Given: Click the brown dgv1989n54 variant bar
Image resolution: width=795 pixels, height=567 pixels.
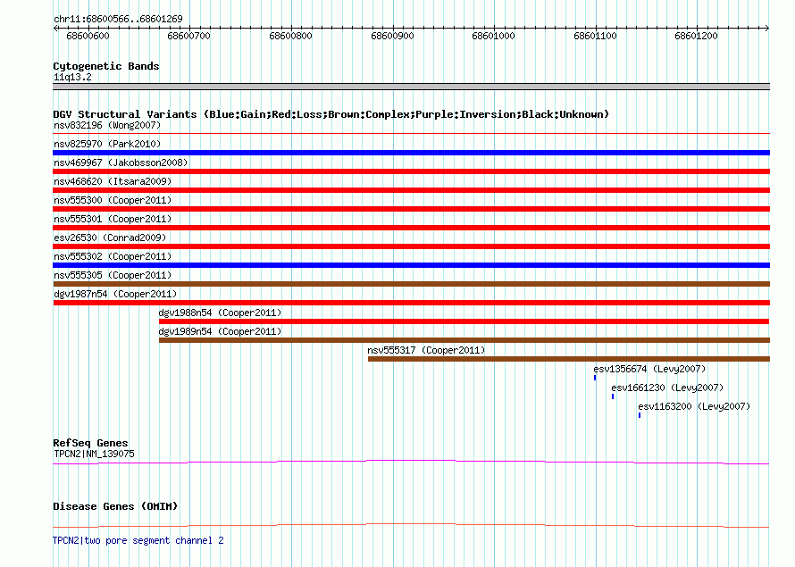Looking at the screenshot, I should [x=464, y=340].
